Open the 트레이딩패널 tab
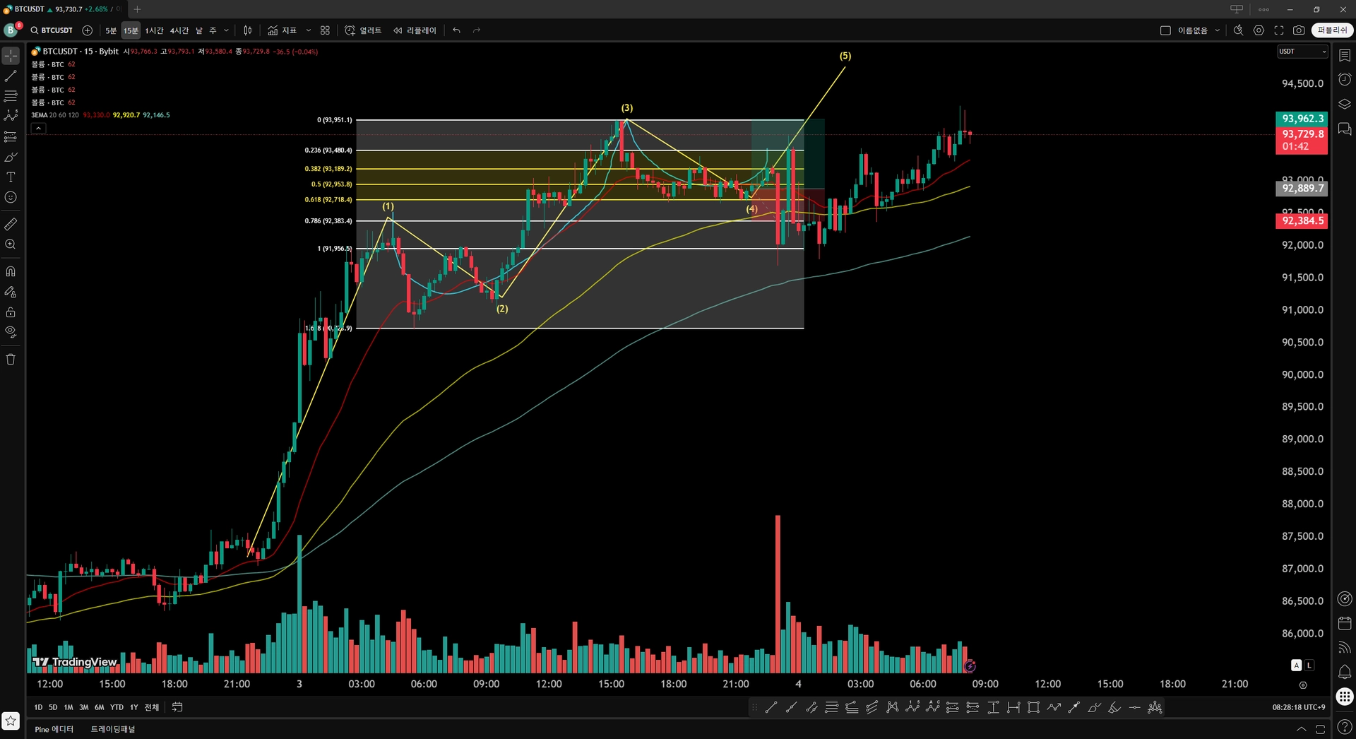This screenshot has width=1356, height=739. [113, 729]
